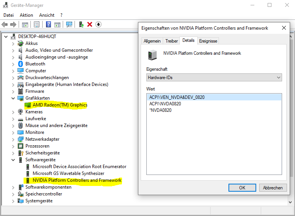Image resolution: width=295 pixels, height=216 pixels.
Task: Click the Druckwarteschlangen printer icon
Action: (20, 78)
